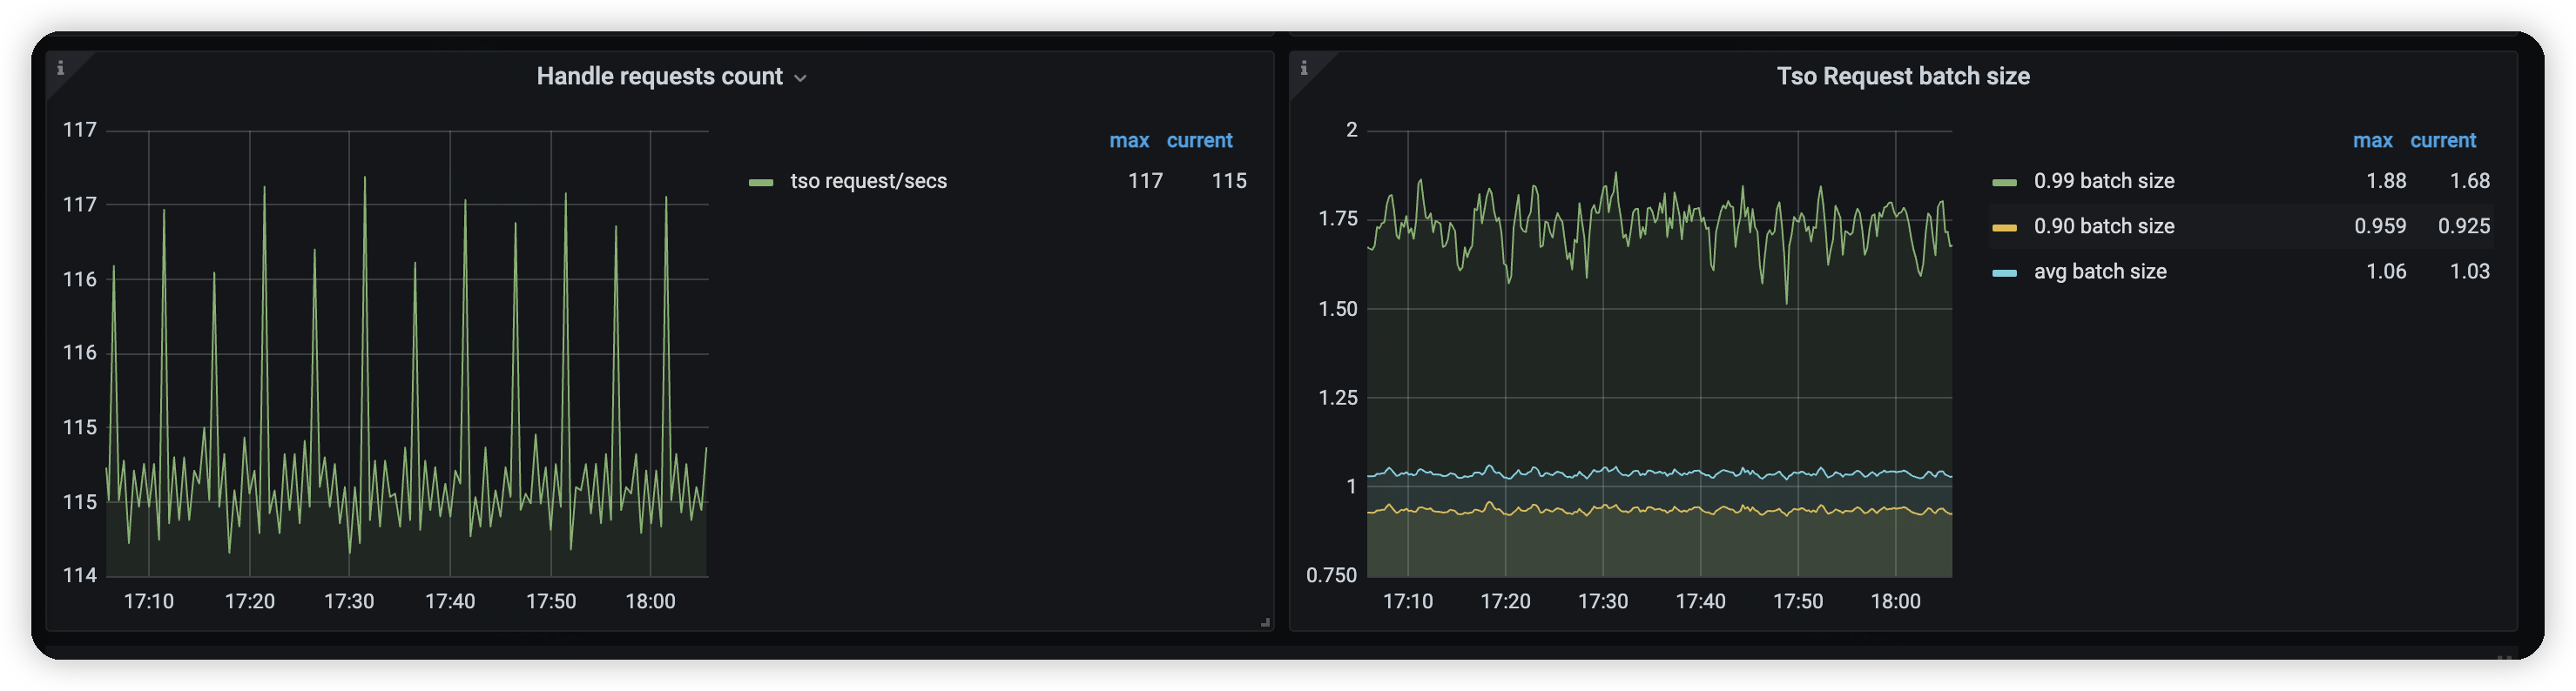Click the cyan swatch beside avg batch size
This screenshot has height=691, width=2576.
2004,272
